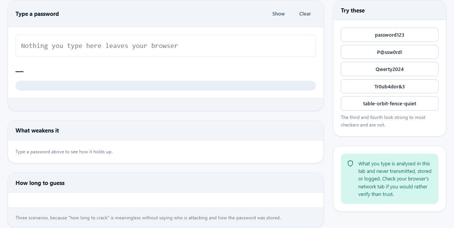
Task: Toggle Show to reveal the password
Action: (278, 14)
